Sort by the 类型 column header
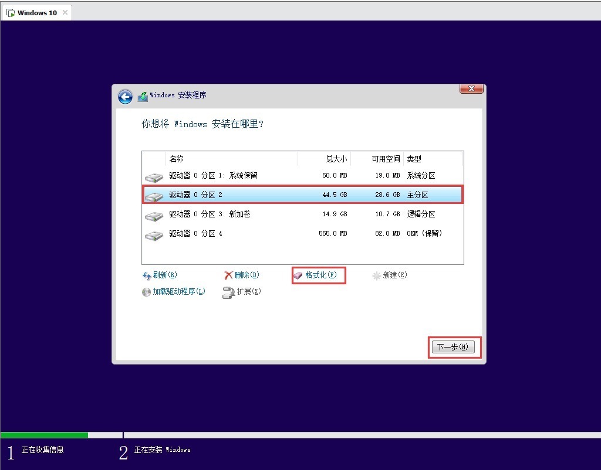 coord(433,159)
